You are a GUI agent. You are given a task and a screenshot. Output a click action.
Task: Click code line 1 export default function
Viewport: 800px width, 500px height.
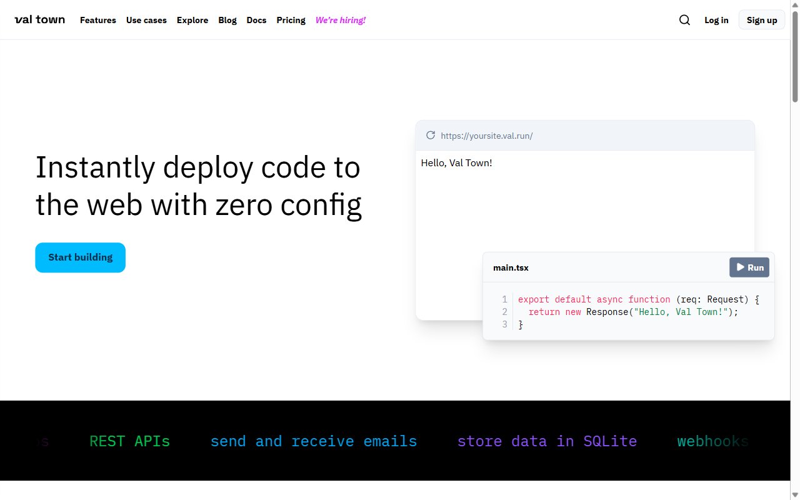pyautogui.click(x=639, y=299)
